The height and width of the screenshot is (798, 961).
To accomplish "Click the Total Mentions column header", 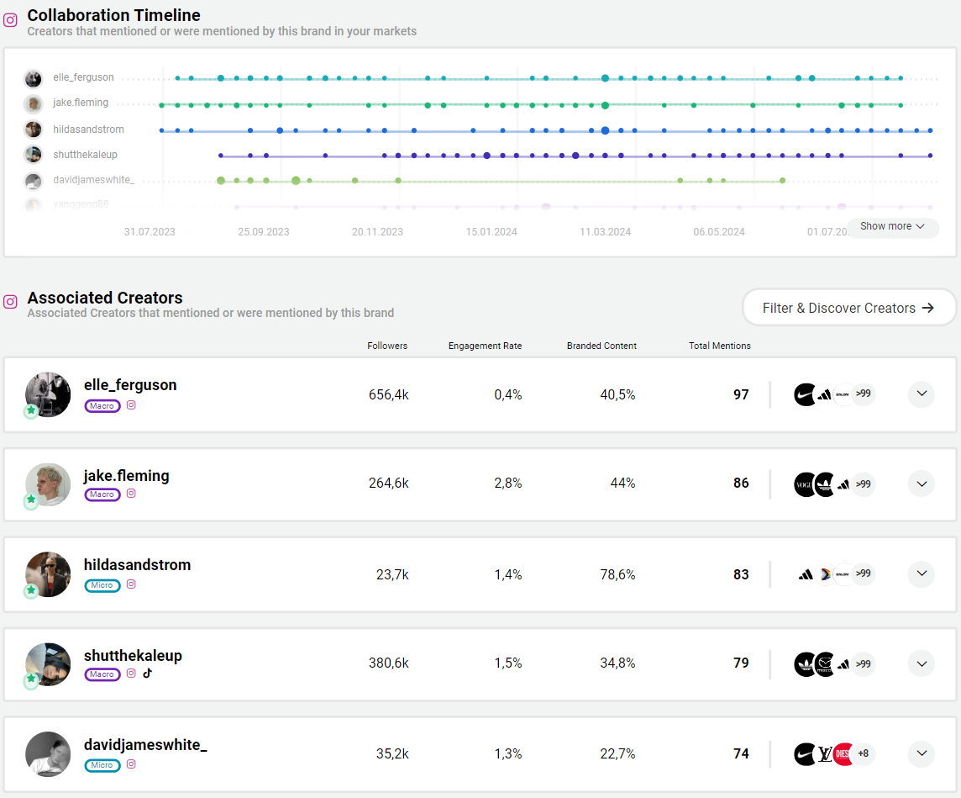I will (720, 346).
